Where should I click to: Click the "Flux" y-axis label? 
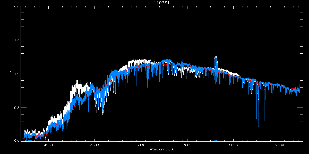(x=10, y=74)
